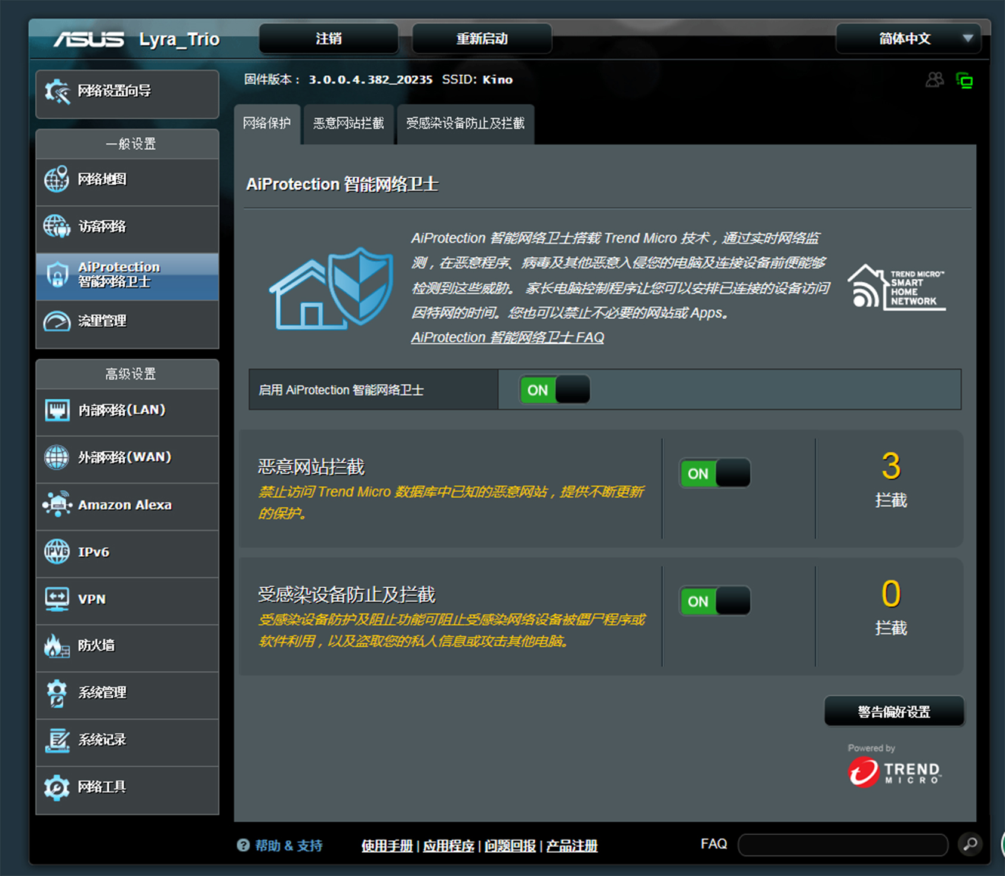Click the 重新启动 reboot button
The height and width of the screenshot is (876, 1005).
coord(482,39)
